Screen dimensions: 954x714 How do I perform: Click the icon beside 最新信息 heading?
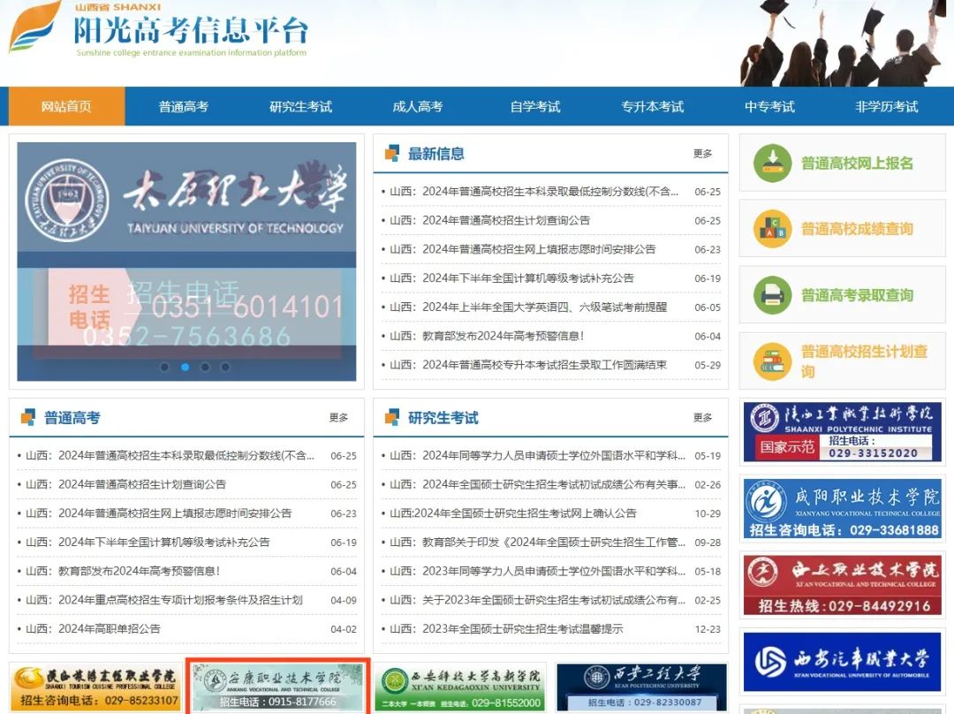[392, 154]
